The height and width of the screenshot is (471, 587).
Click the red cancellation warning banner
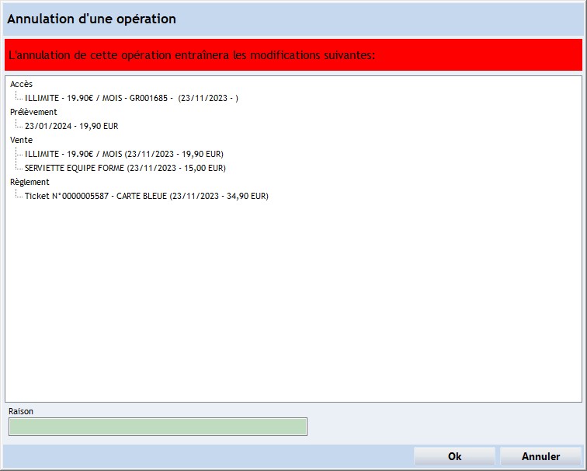click(x=293, y=55)
